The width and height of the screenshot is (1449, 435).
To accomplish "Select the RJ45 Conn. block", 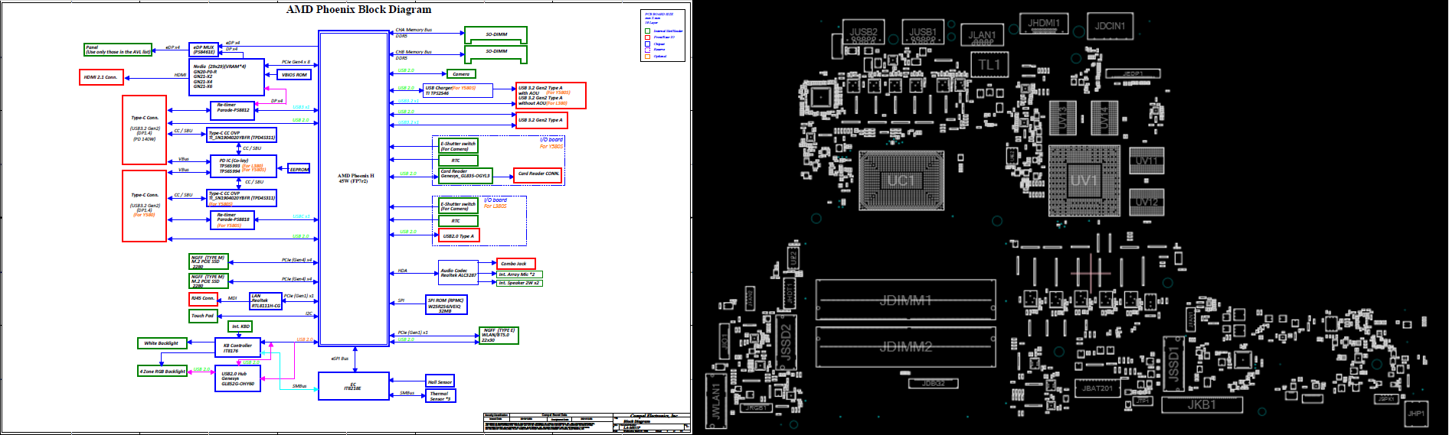I will pyautogui.click(x=203, y=299).
